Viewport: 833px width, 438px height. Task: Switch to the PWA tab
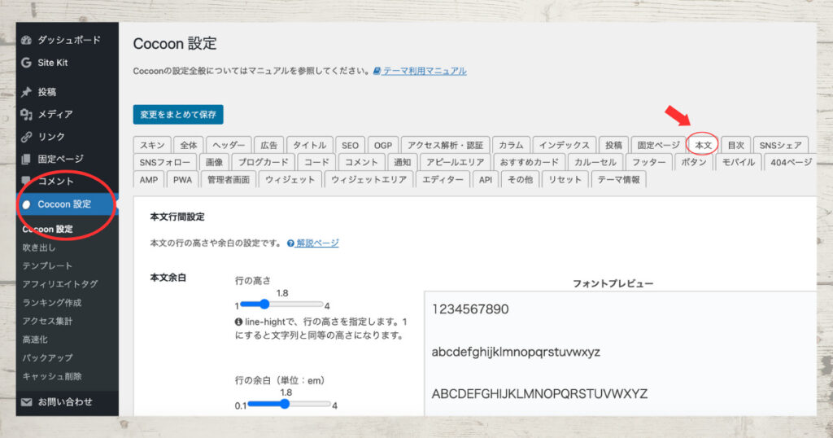pyautogui.click(x=182, y=180)
